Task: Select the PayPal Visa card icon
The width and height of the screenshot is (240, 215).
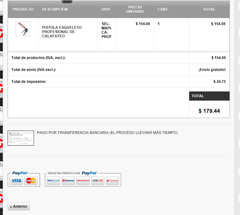Action: coord(16,180)
